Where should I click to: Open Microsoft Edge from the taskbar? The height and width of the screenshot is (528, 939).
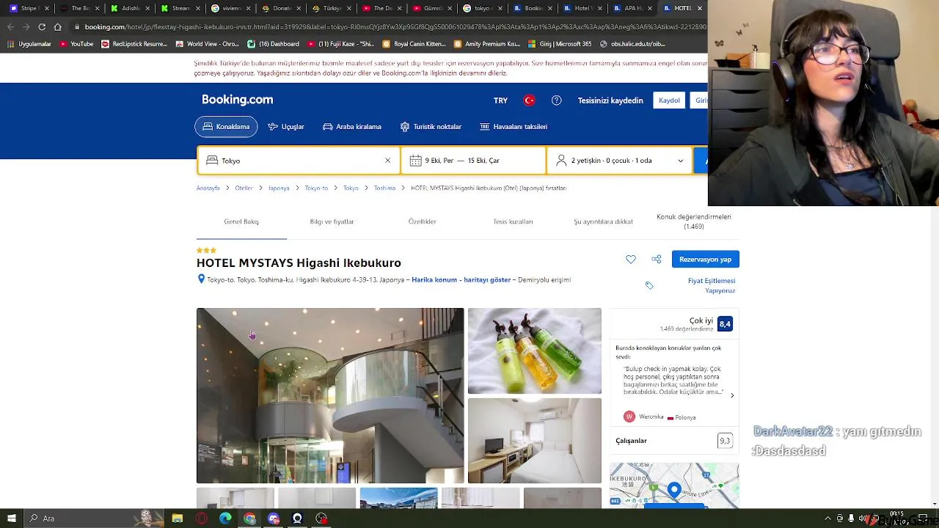click(225, 518)
